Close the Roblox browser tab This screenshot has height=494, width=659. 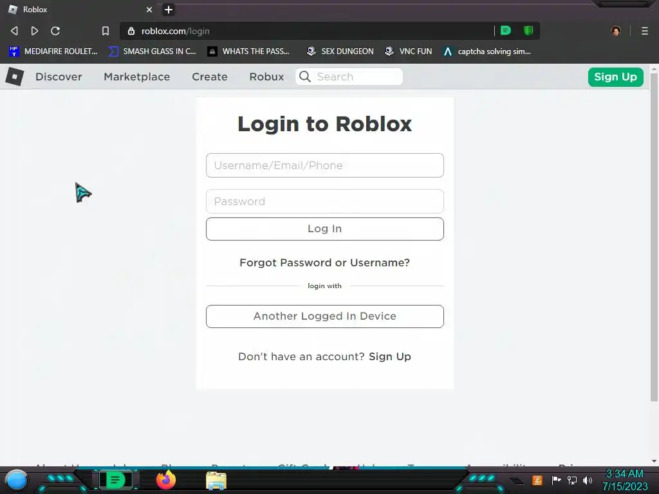tap(149, 9)
